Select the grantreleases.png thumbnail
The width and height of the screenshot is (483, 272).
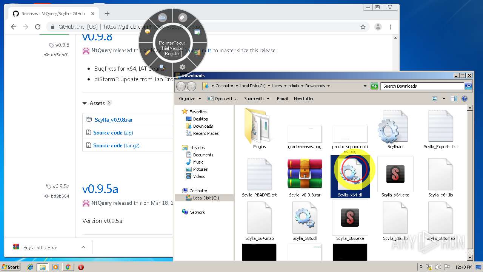[x=305, y=134]
